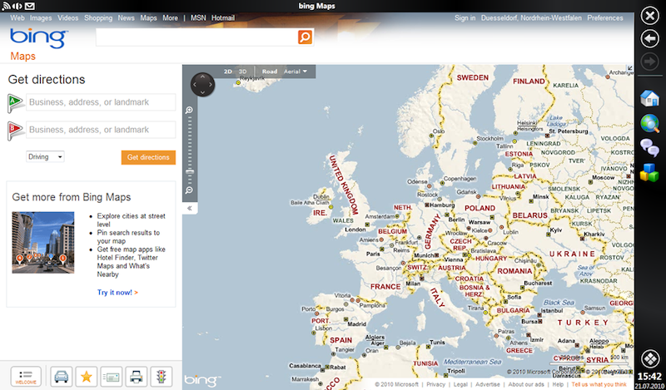Click the printer icon
666x390 pixels.
pyautogui.click(x=137, y=377)
